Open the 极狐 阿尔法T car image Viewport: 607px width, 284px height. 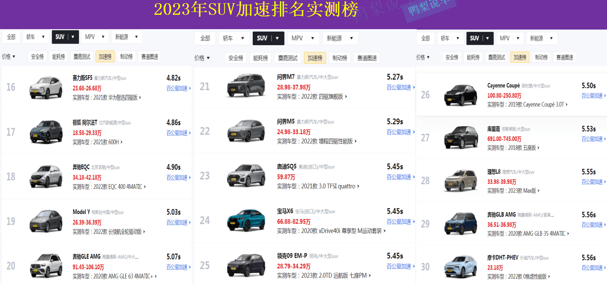(x=46, y=132)
